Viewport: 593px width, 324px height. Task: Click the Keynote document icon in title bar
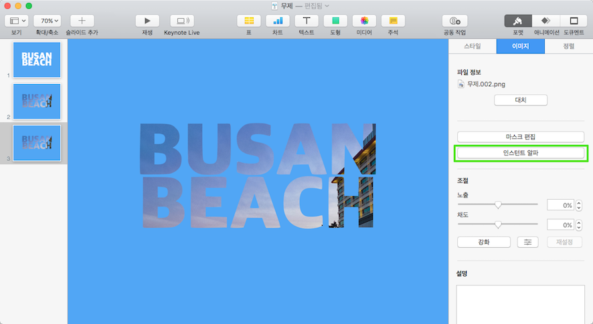pyautogui.click(x=274, y=5)
